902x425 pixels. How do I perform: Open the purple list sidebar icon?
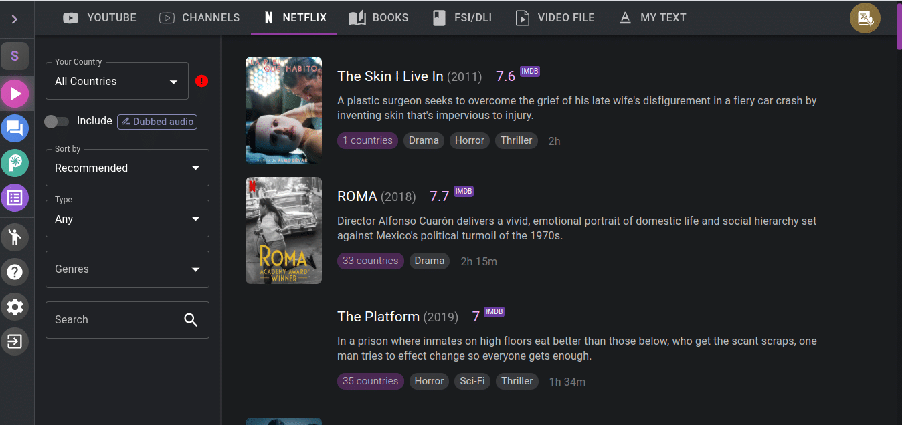coord(15,198)
